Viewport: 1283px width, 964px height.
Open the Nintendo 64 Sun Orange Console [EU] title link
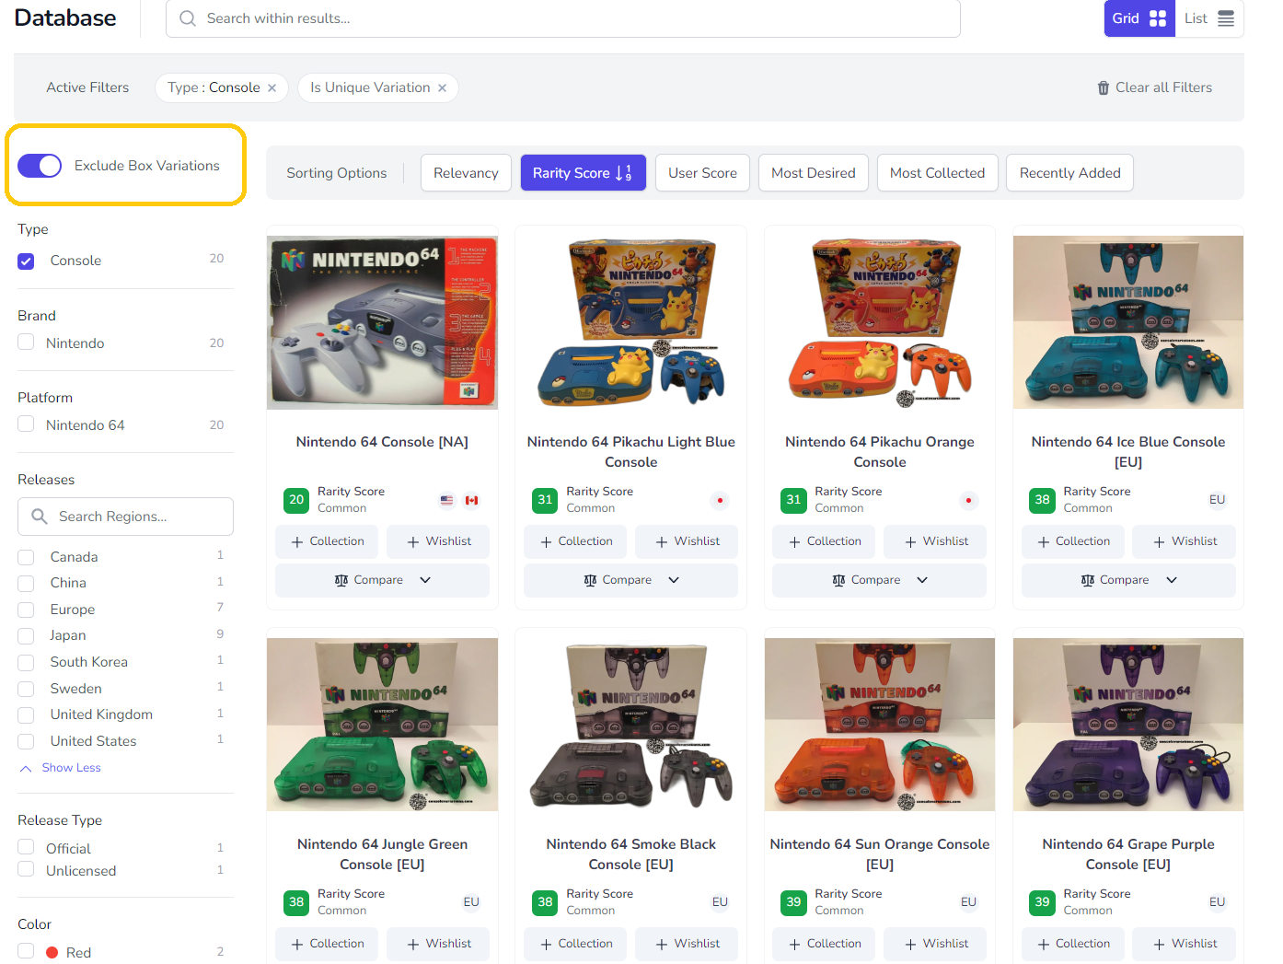(880, 854)
